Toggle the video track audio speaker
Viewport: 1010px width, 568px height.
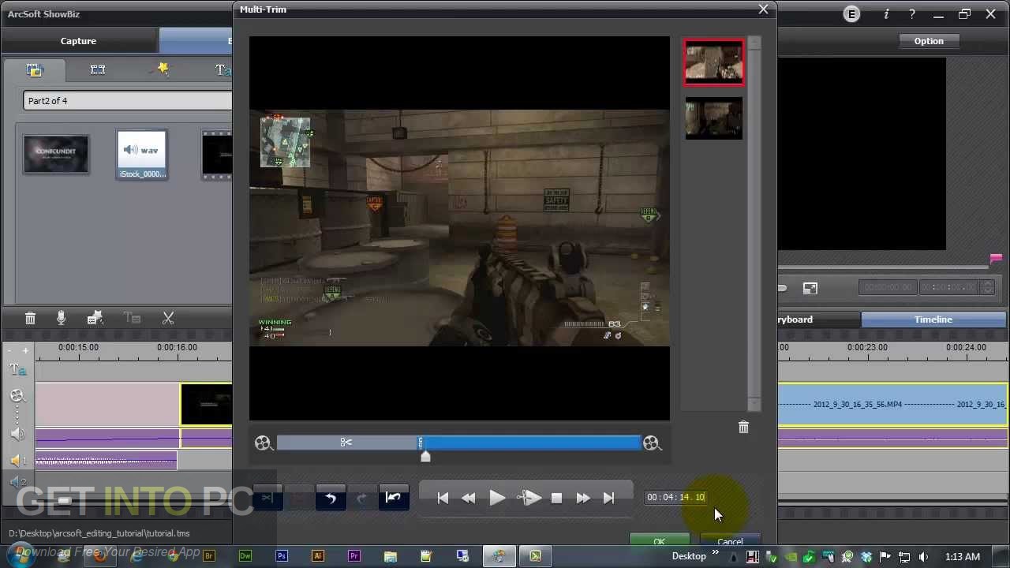coord(17,434)
